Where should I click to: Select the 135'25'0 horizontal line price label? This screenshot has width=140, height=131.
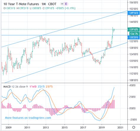[x=134, y=38]
